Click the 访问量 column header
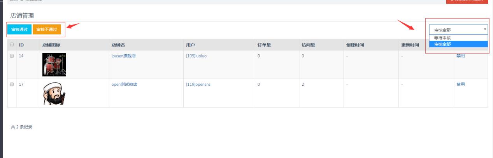493x158 pixels. (308, 45)
